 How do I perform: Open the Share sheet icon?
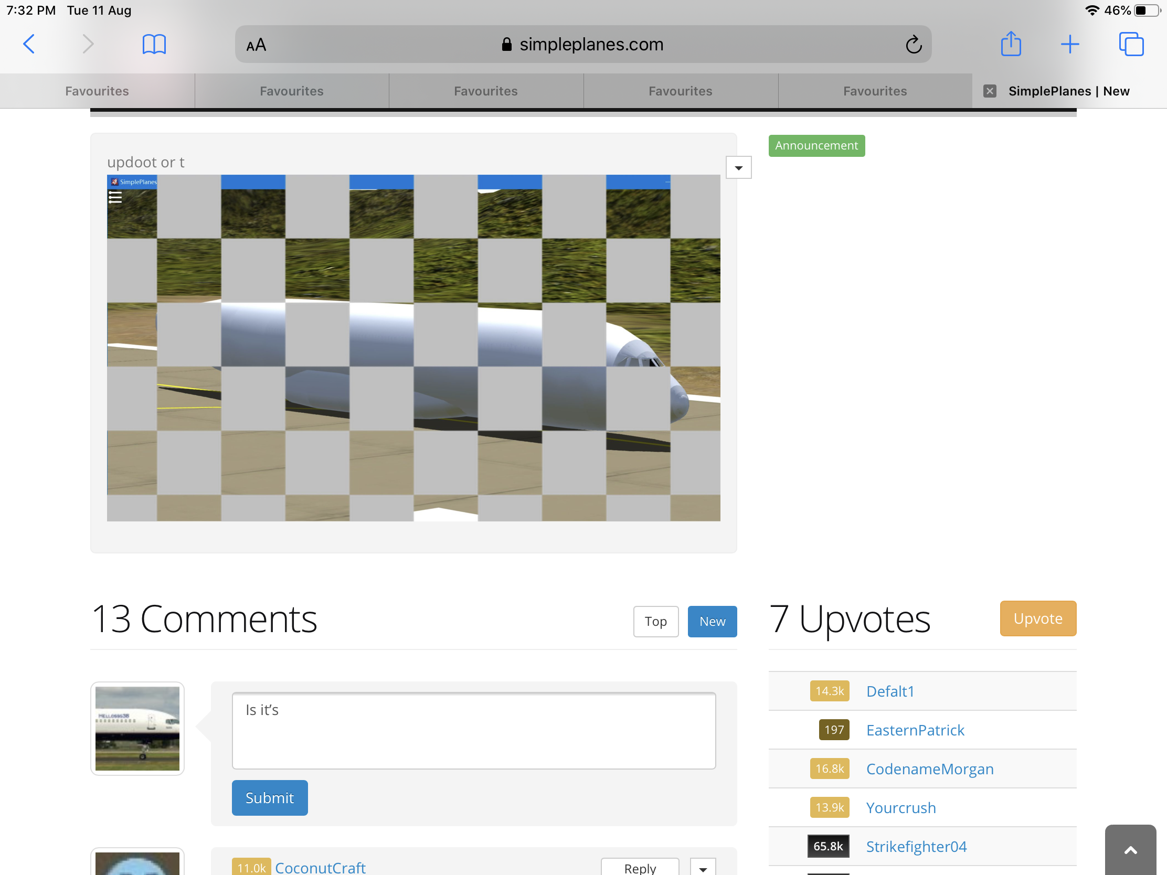click(x=1010, y=44)
